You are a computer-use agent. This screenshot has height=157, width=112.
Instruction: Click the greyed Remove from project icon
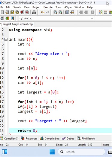click(x=86, y=12)
